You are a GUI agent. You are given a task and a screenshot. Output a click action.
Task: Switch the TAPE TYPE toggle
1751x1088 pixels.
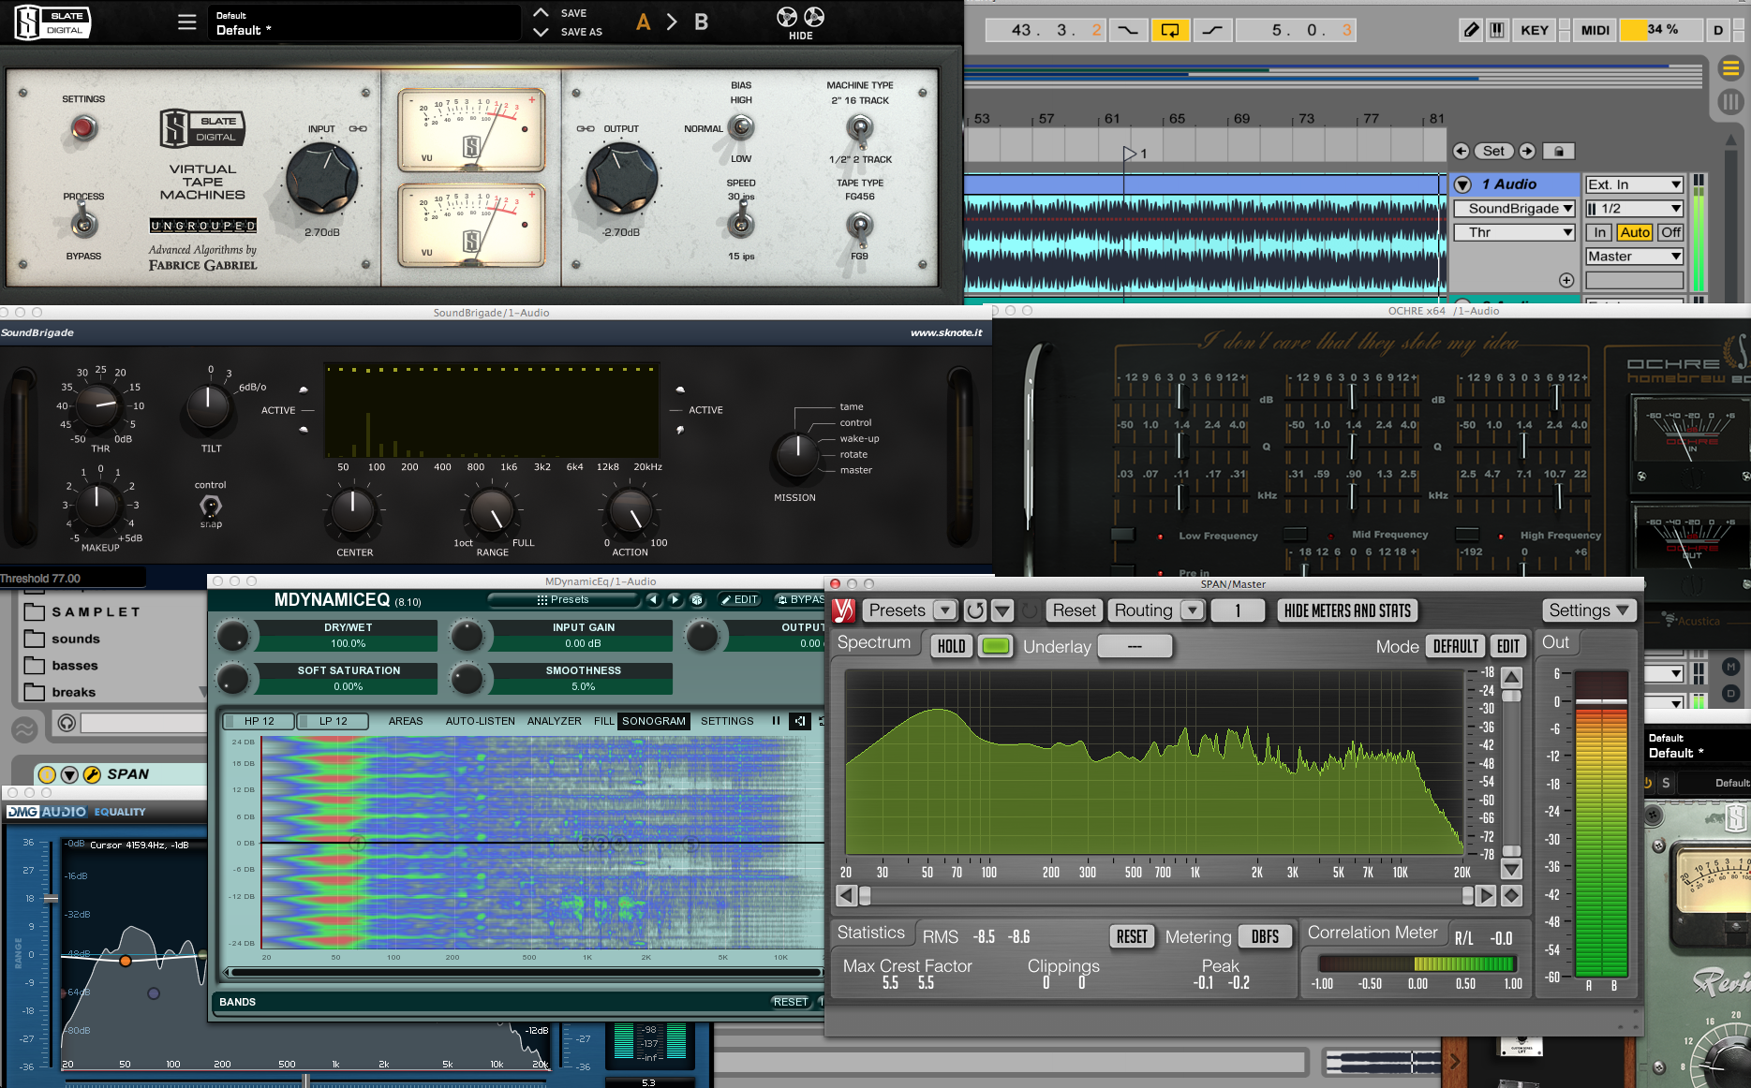(859, 225)
